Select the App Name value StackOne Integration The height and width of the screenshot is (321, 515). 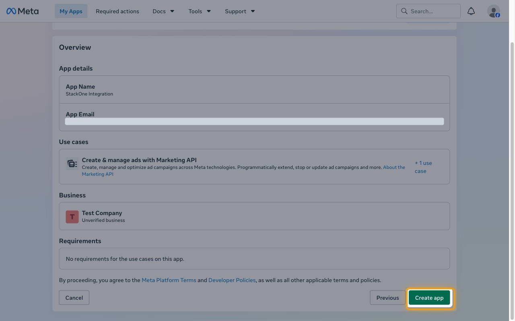pos(89,94)
